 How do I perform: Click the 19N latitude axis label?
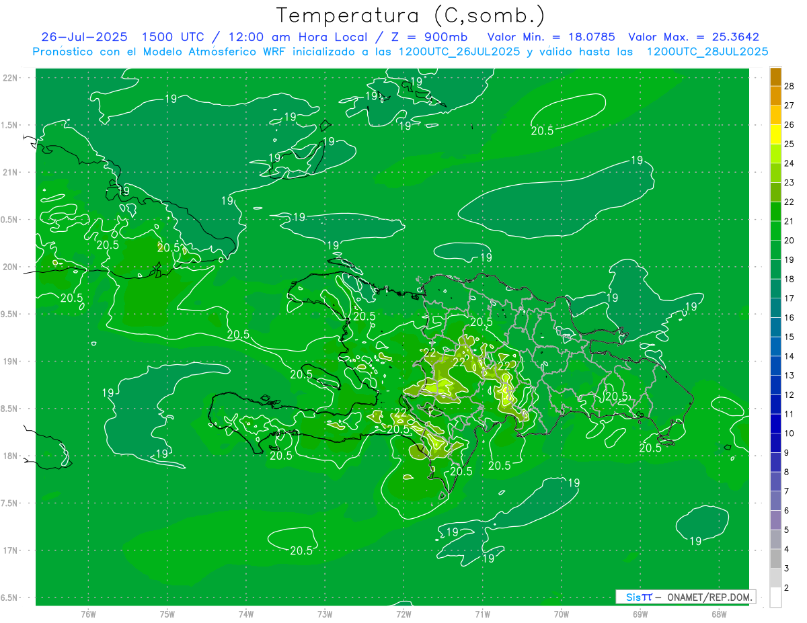tap(10, 362)
